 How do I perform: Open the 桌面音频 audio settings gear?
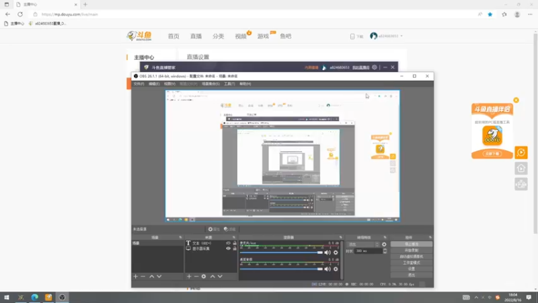point(336,269)
